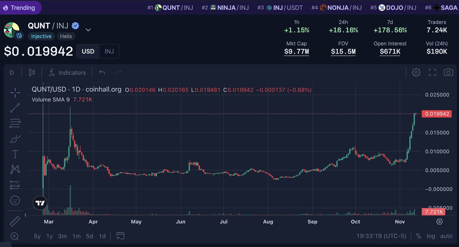Toggle auto scale mode

coord(446,236)
